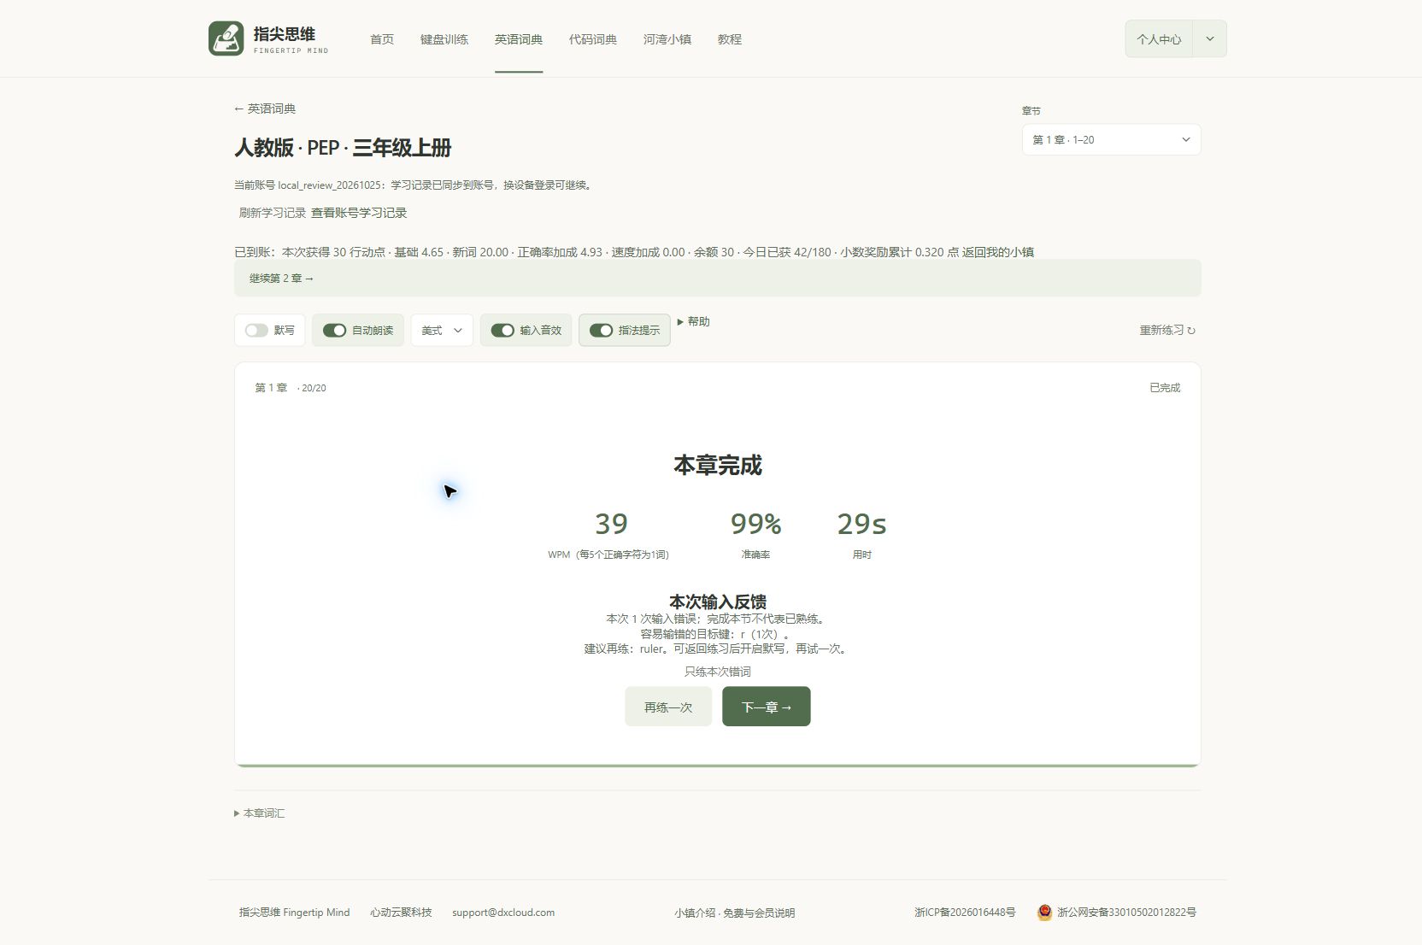Open the 键盘训练 nav item
Viewport: 1422px width, 945px height.
[444, 39]
